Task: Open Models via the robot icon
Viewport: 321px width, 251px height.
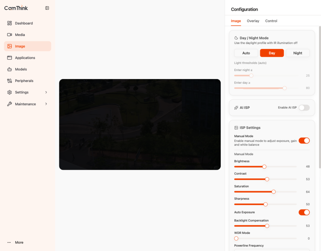Action: click(10, 69)
